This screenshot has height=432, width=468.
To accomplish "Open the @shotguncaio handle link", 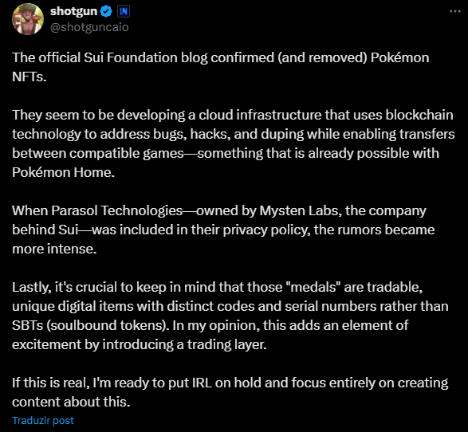I will pos(89,27).
